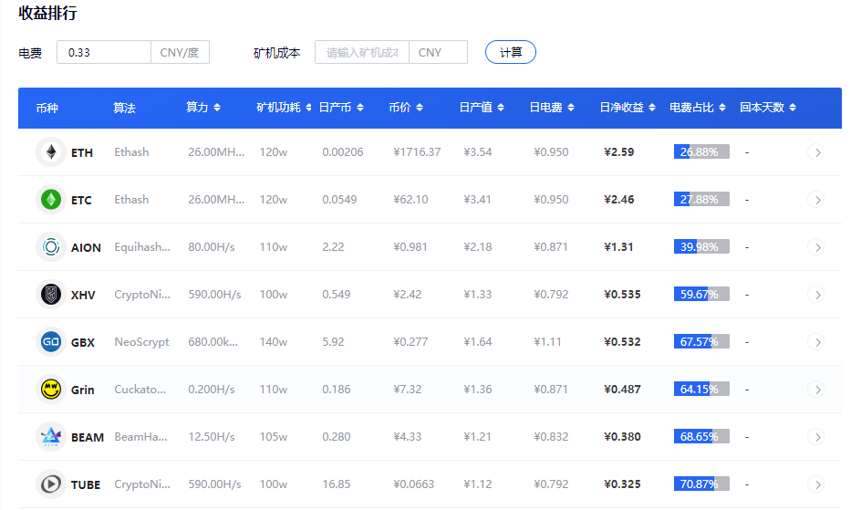Sort by 电费占比 column
The height and width of the screenshot is (510, 851).
click(698, 108)
